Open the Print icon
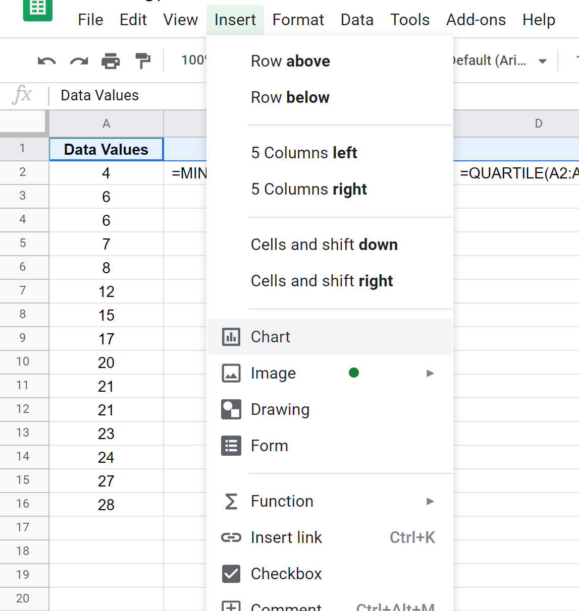 [111, 60]
